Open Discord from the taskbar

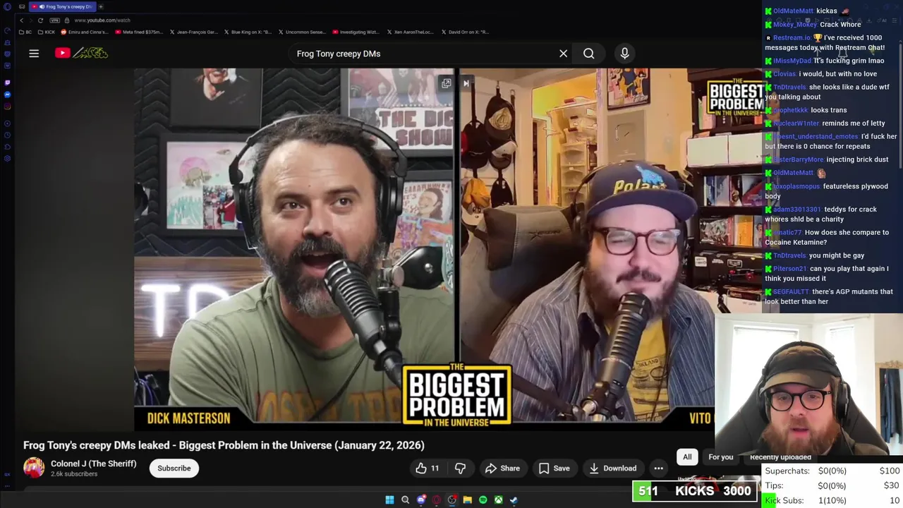421,500
